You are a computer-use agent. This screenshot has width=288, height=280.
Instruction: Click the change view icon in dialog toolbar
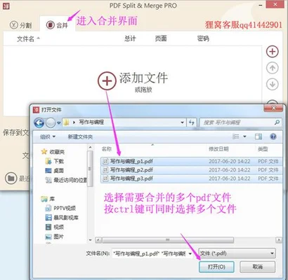click(x=235, y=136)
